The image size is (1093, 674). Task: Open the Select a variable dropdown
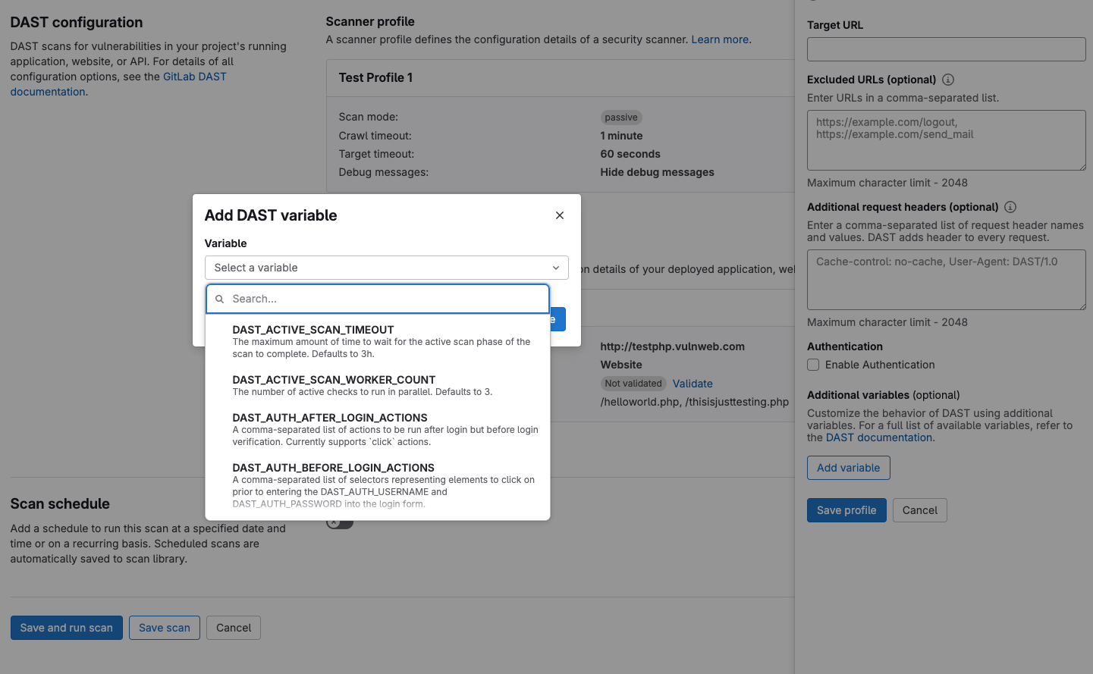coord(387,267)
